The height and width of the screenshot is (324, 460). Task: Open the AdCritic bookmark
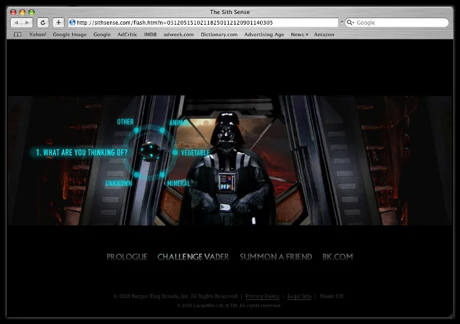[x=127, y=35]
